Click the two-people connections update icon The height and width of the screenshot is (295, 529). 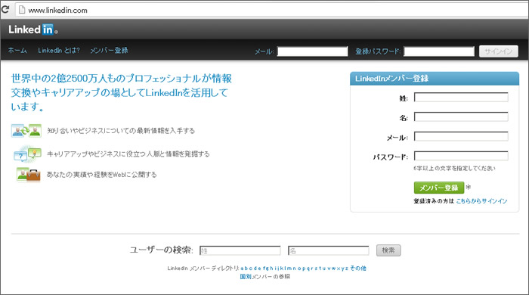[26, 131]
